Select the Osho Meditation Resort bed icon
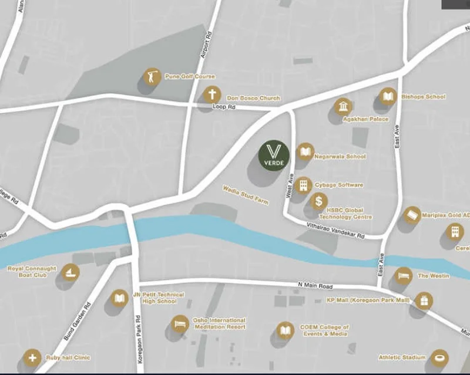Image resolution: width=470 pixels, height=375 pixels. click(180, 324)
